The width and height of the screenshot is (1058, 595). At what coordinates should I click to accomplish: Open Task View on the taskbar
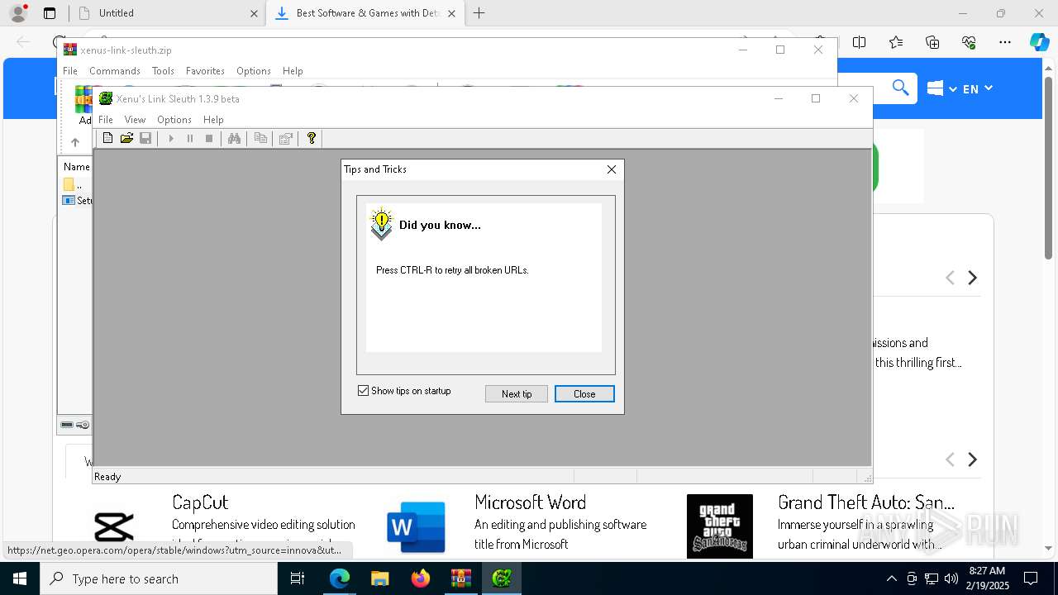click(x=298, y=578)
